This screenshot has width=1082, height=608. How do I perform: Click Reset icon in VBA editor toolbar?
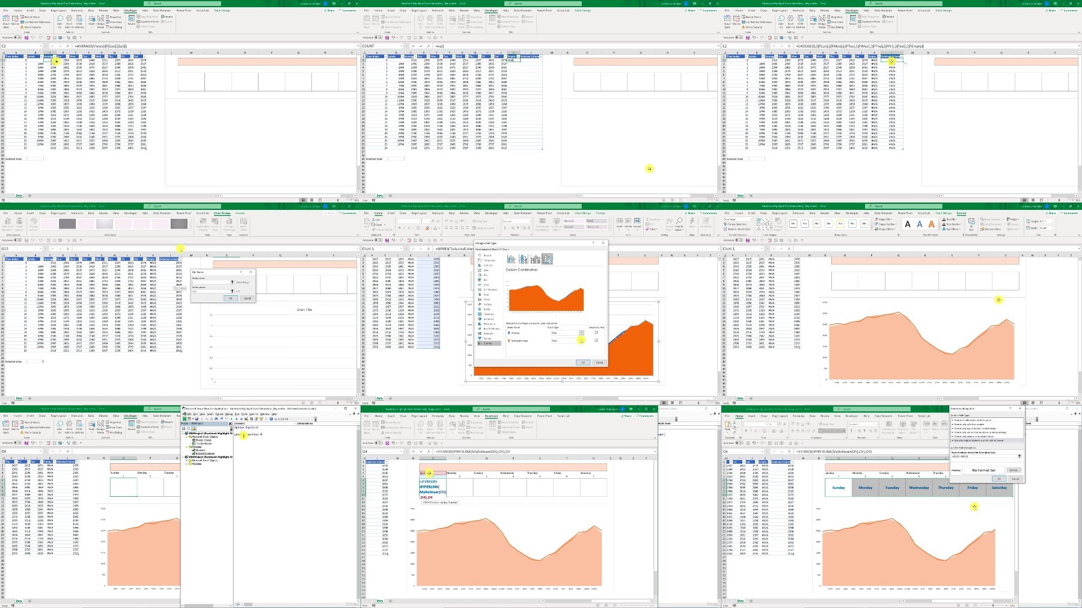click(241, 419)
